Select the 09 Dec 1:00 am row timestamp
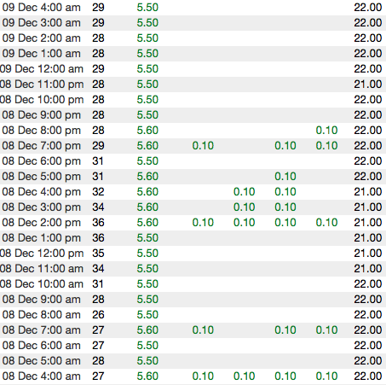386x385 pixels. 42,54
